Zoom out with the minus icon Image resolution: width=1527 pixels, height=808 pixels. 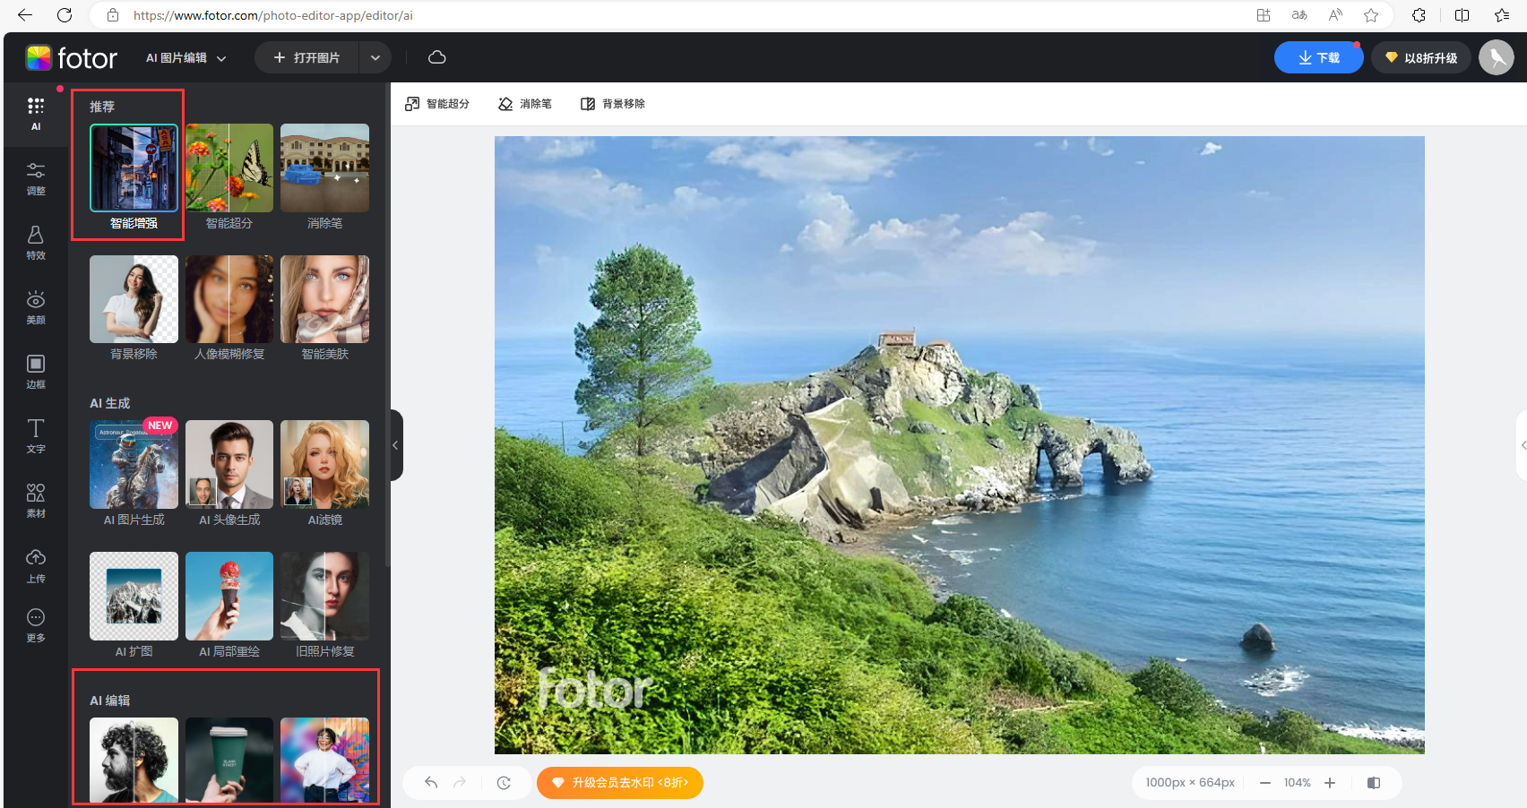click(1265, 783)
